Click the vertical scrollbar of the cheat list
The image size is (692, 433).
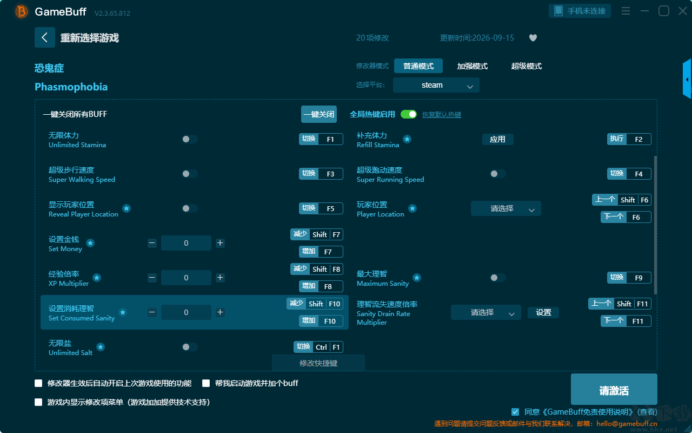click(656, 225)
